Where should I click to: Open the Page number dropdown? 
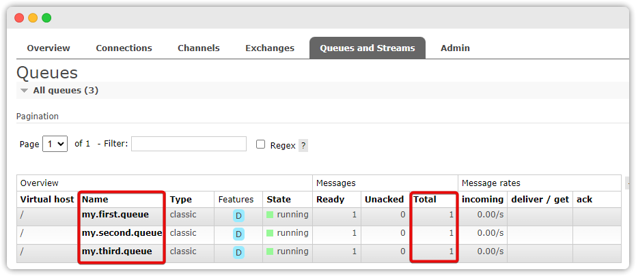click(x=55, y=144)
